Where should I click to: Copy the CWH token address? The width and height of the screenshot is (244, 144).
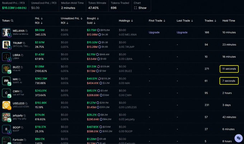coord(21,91)
